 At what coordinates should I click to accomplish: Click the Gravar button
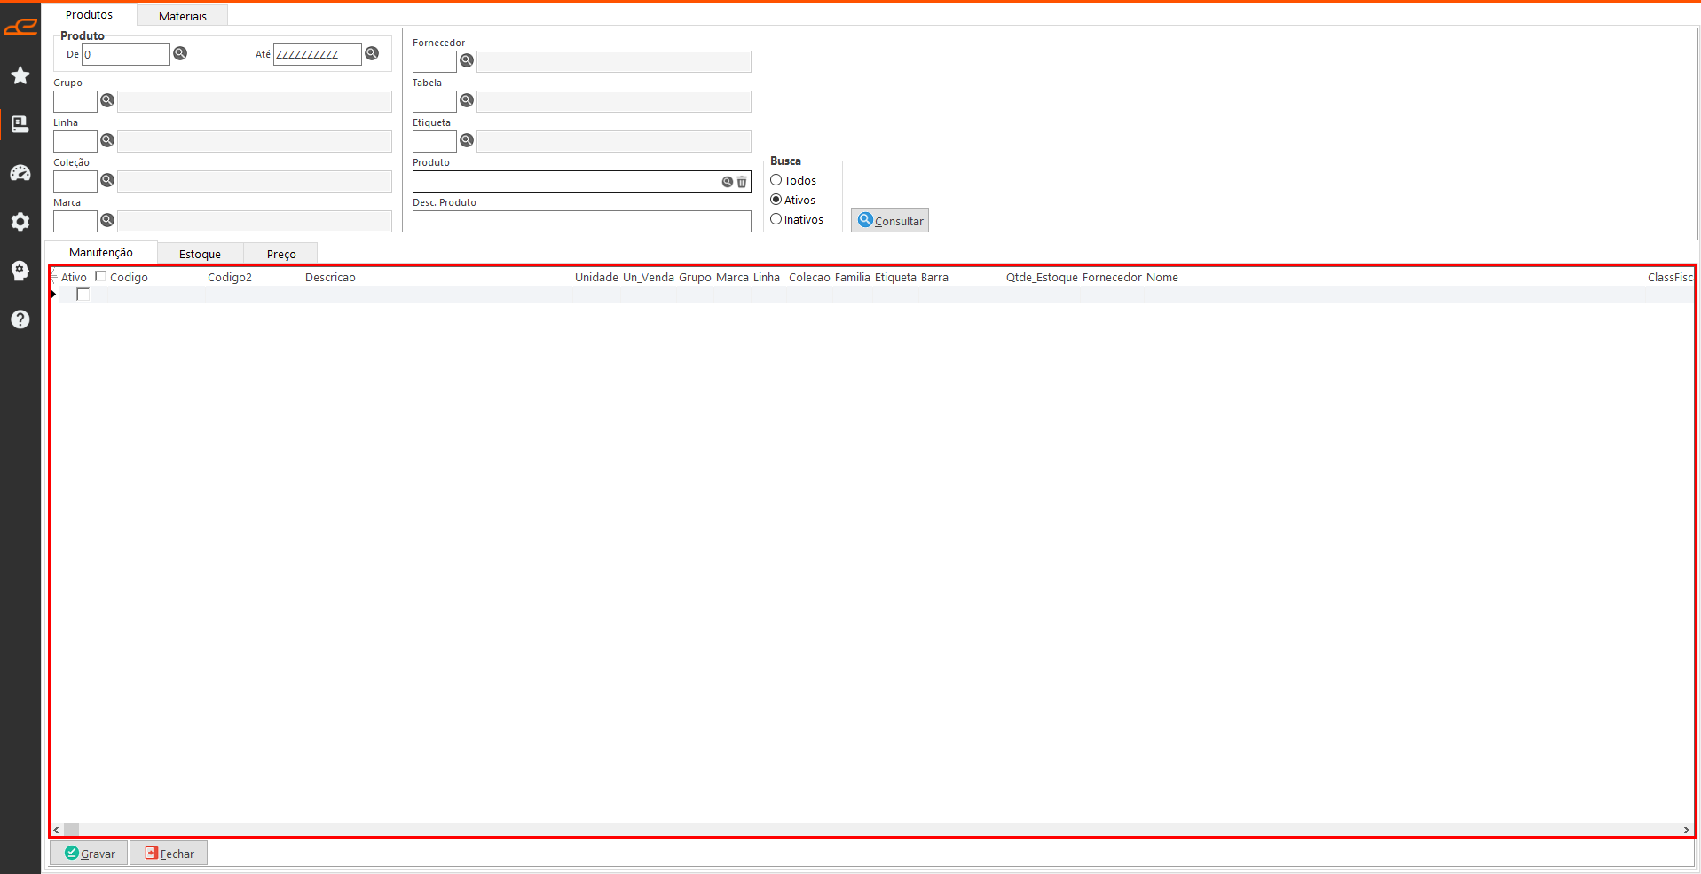(90, 854)
